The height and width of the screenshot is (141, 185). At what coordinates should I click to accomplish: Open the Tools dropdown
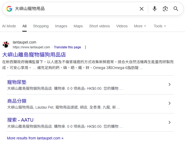point(160,26)
